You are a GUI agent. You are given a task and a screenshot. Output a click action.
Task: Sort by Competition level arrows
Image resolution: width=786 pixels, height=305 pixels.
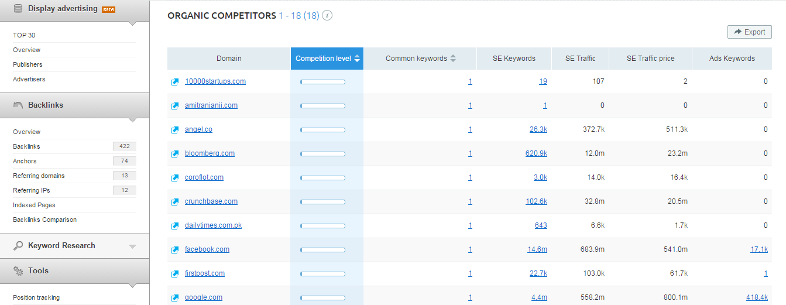pyautogui.click(x=357, y=59)
